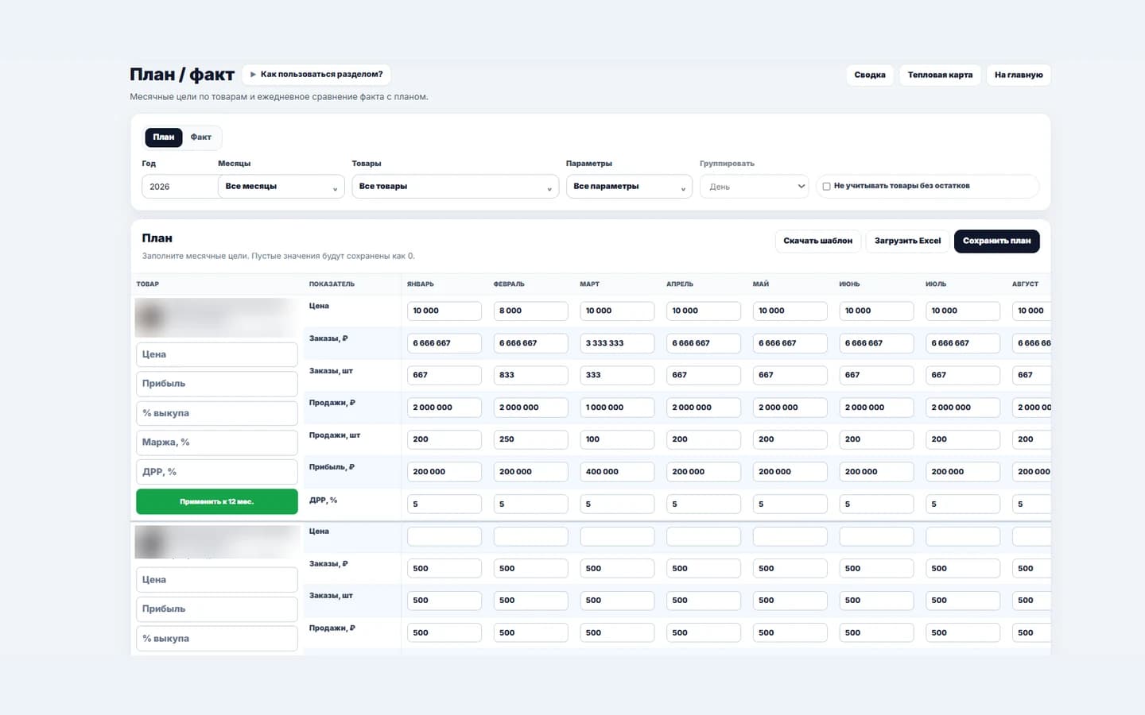
Task: Open the Тепловая карта view
Action: click(x=940, y=75)
